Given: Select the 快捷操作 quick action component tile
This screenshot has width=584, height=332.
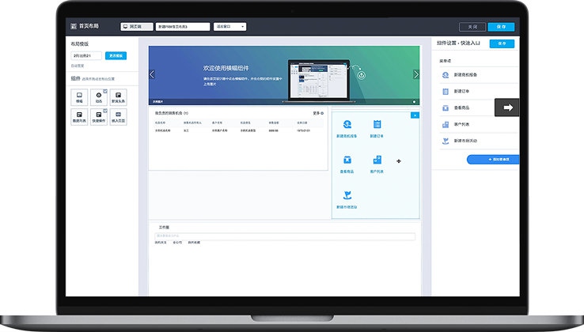Looking at the screenshot, I should click(99, 117).
